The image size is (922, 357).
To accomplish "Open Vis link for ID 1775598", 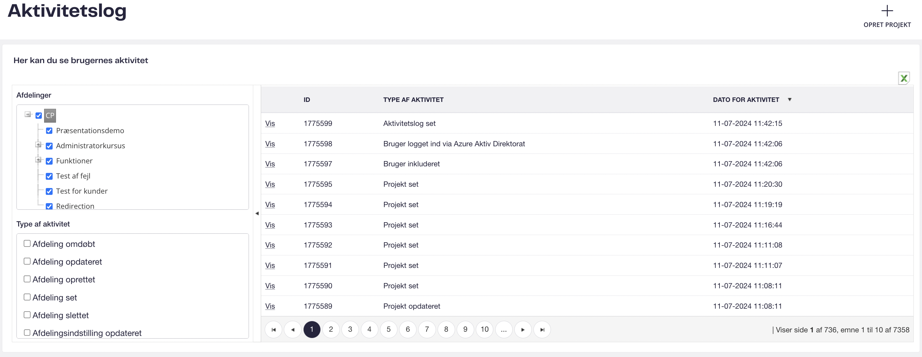I will (270, 144).
